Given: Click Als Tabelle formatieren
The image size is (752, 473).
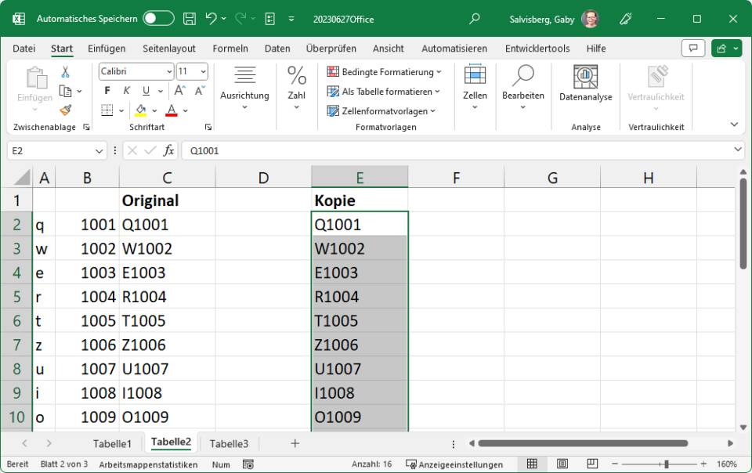Looking at the screenshot, I should [384, 92].
